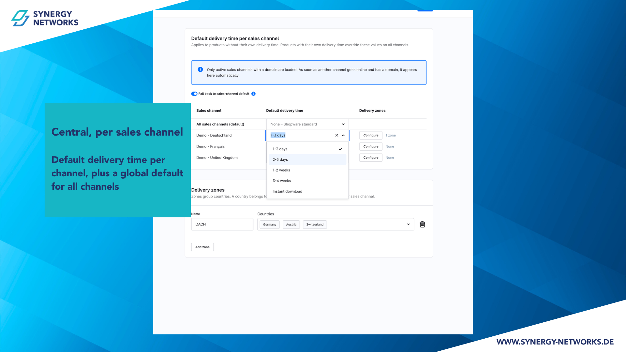Click the Default delivery time per sales channel heading
Viewport: 626px width, 352px height.
[235, 38]
